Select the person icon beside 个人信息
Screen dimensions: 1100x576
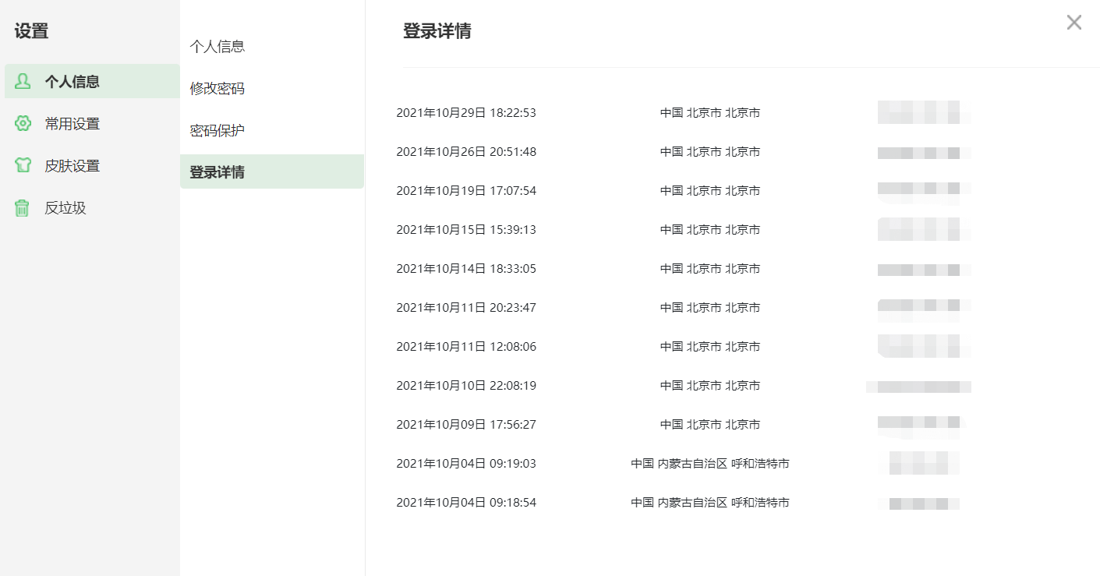pyautogui.click(x=22, y=81)
